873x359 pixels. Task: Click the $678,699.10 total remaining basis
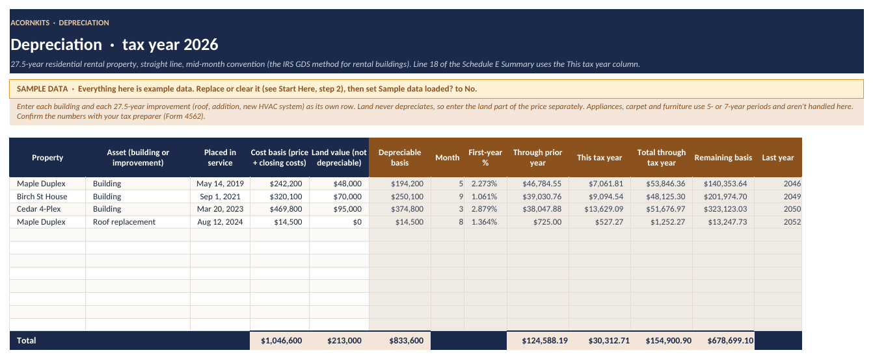(723, 340)
